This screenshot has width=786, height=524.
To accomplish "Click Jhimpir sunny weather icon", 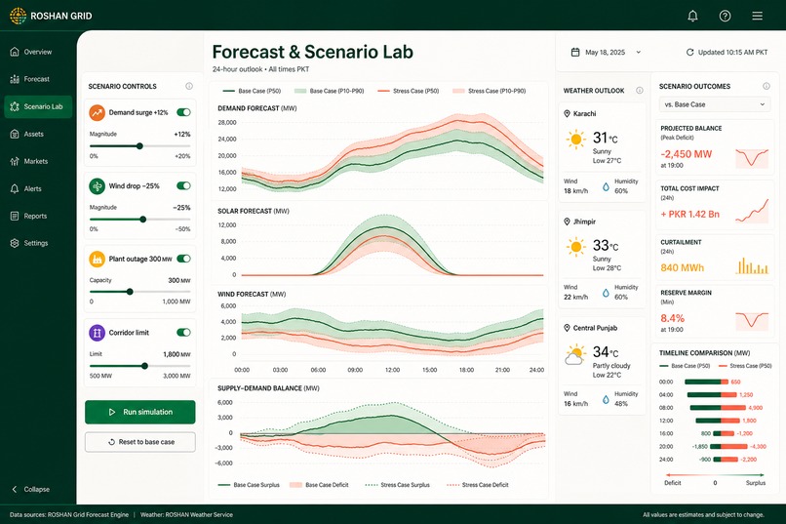I will [576, 247].
